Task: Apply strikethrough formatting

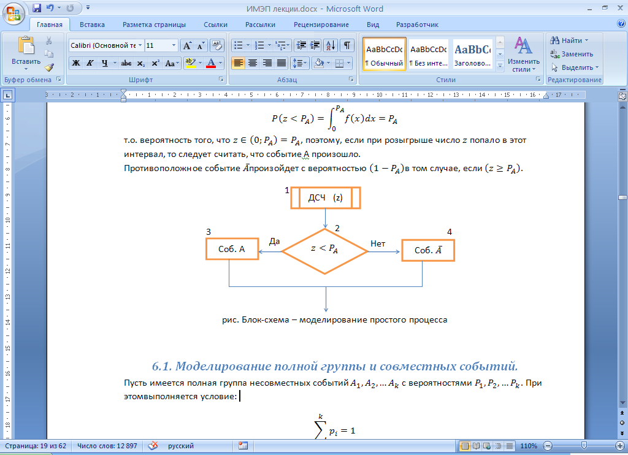Action: (126, 63)
